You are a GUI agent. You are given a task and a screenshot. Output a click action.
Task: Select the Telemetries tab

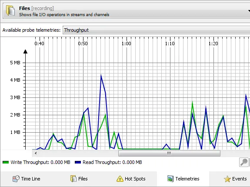point(183,179)
